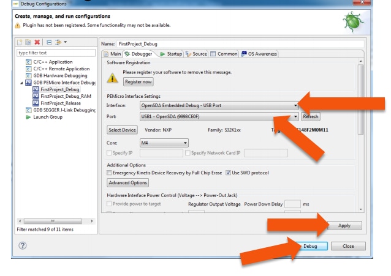The height and width of the screenshot is (276, 391).
Task: Toggle the Use SWD protocol checkbox
Action: click(228, 173)
